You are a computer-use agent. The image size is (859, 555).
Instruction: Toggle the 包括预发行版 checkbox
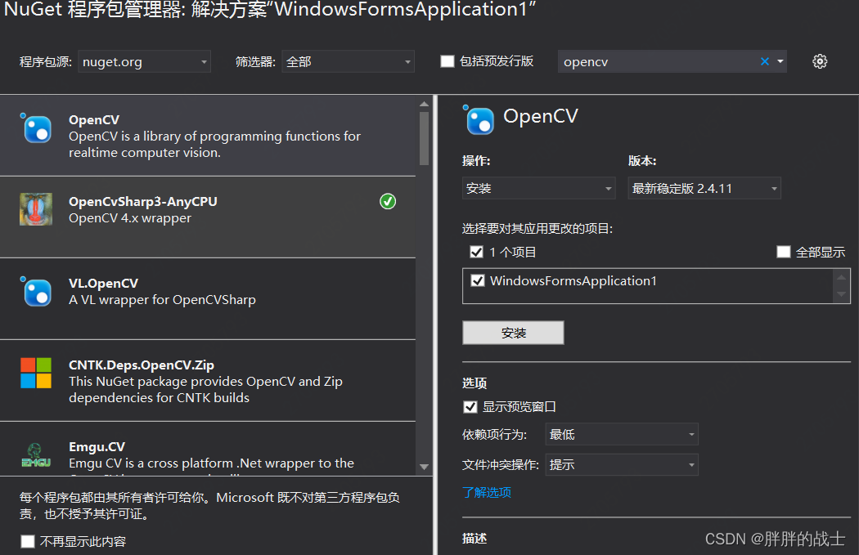point(447,61)
